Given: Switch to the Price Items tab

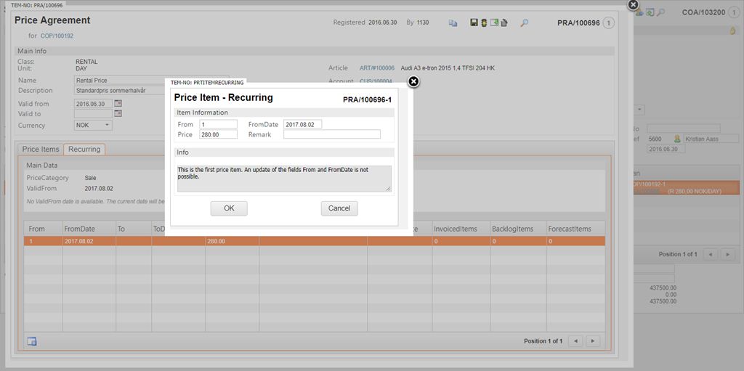Looking at the screenshot, I should 41,149.
